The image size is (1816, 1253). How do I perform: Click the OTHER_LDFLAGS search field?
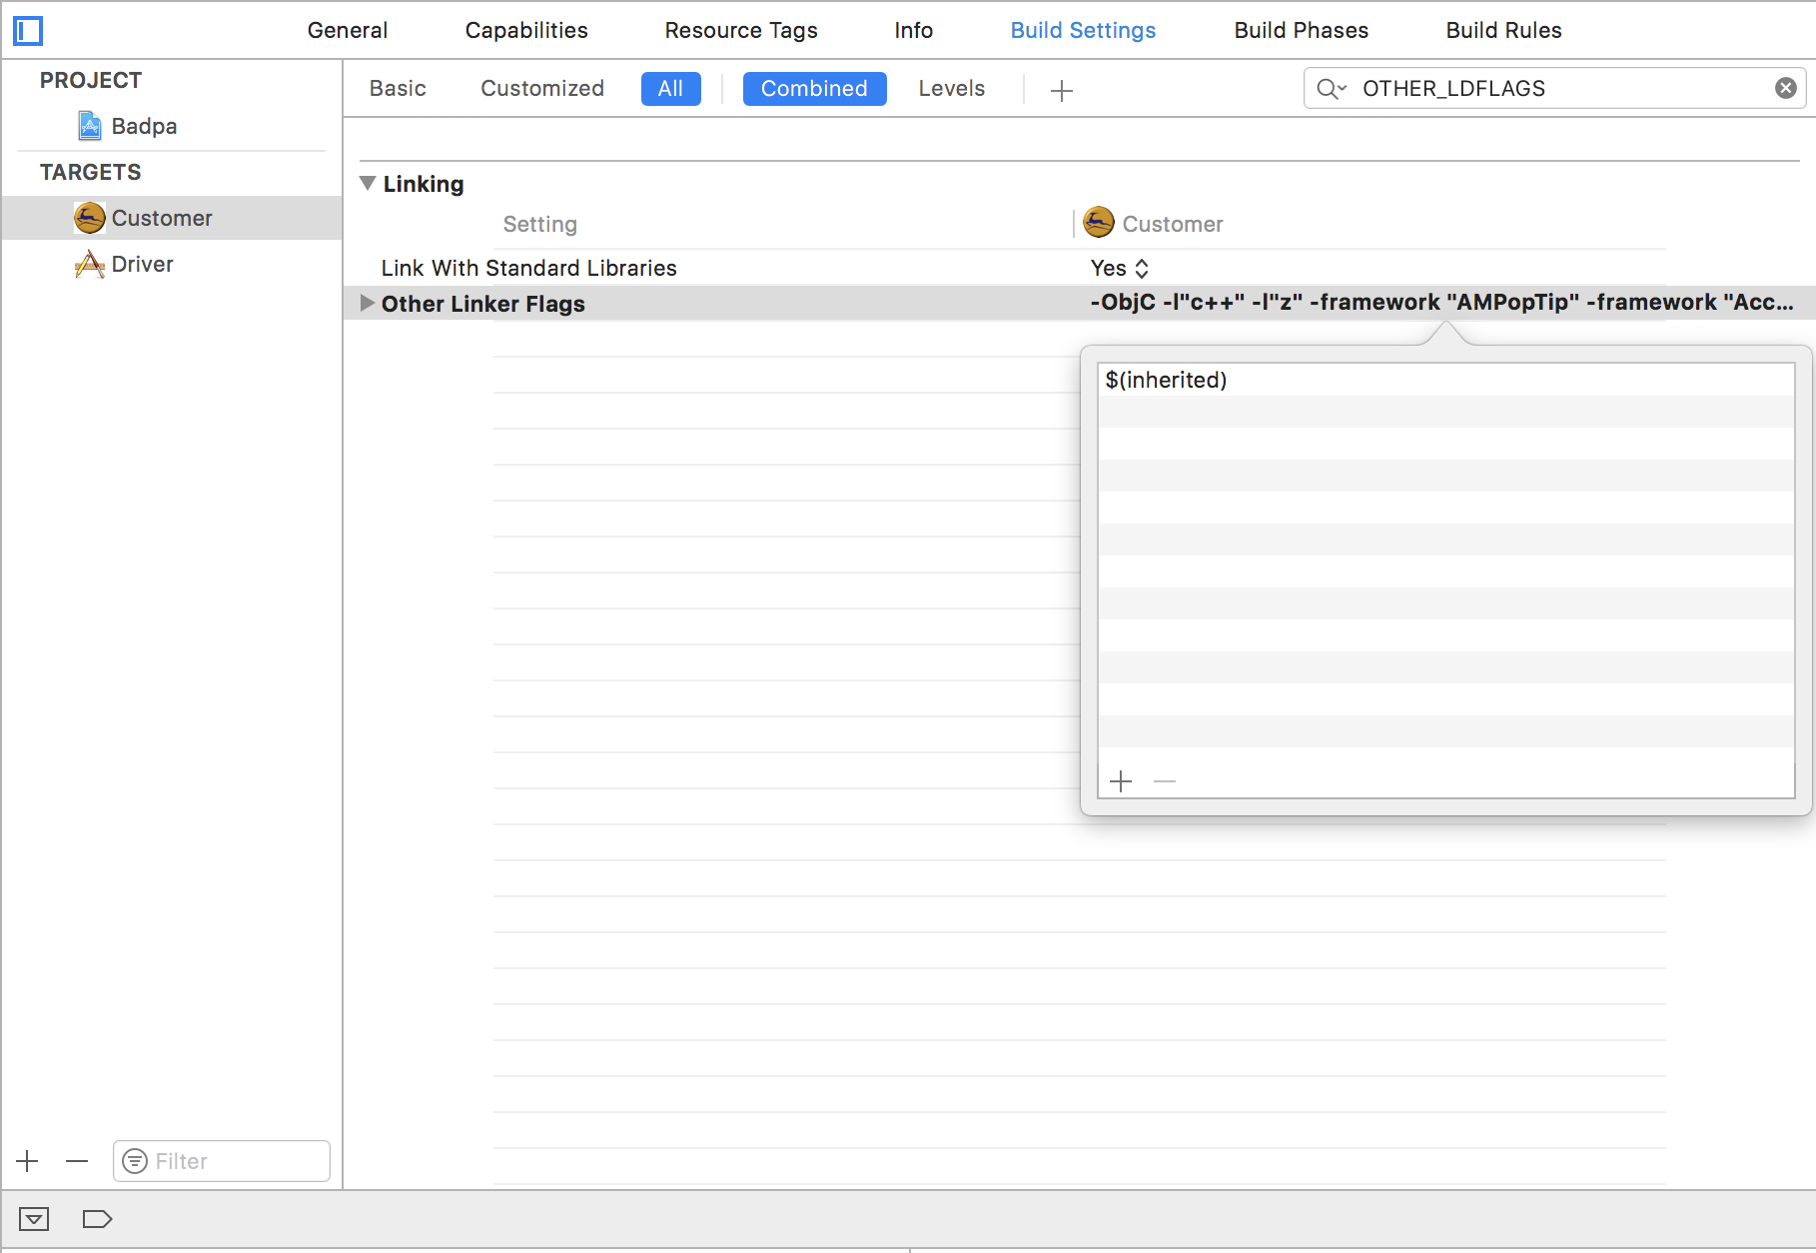point(1554,88)
